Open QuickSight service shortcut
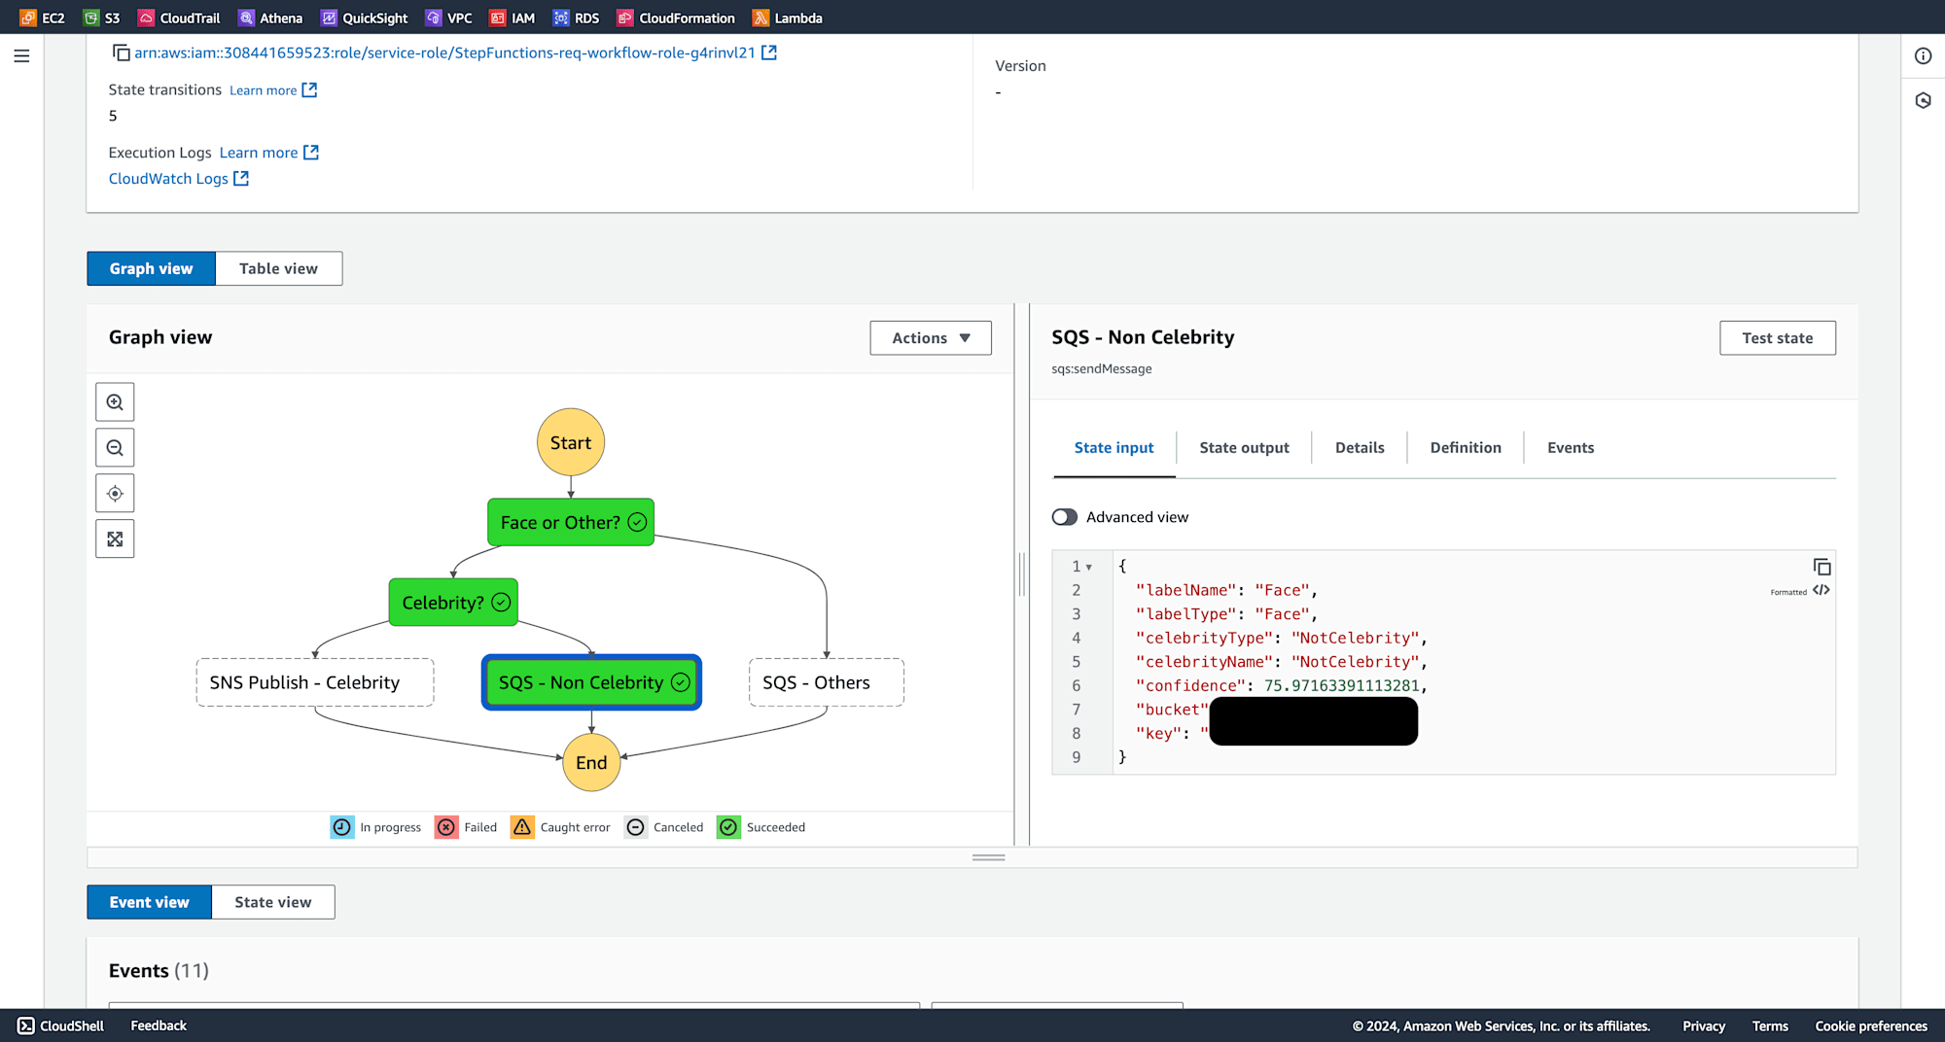 (365, 17)
